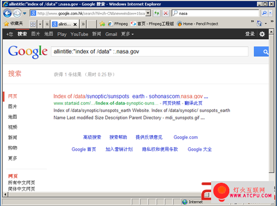277x206 pixels.
Task: Click the Google logo
Action: [x=28, y=51]
